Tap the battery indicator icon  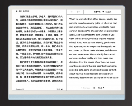(x=62, y=89)
